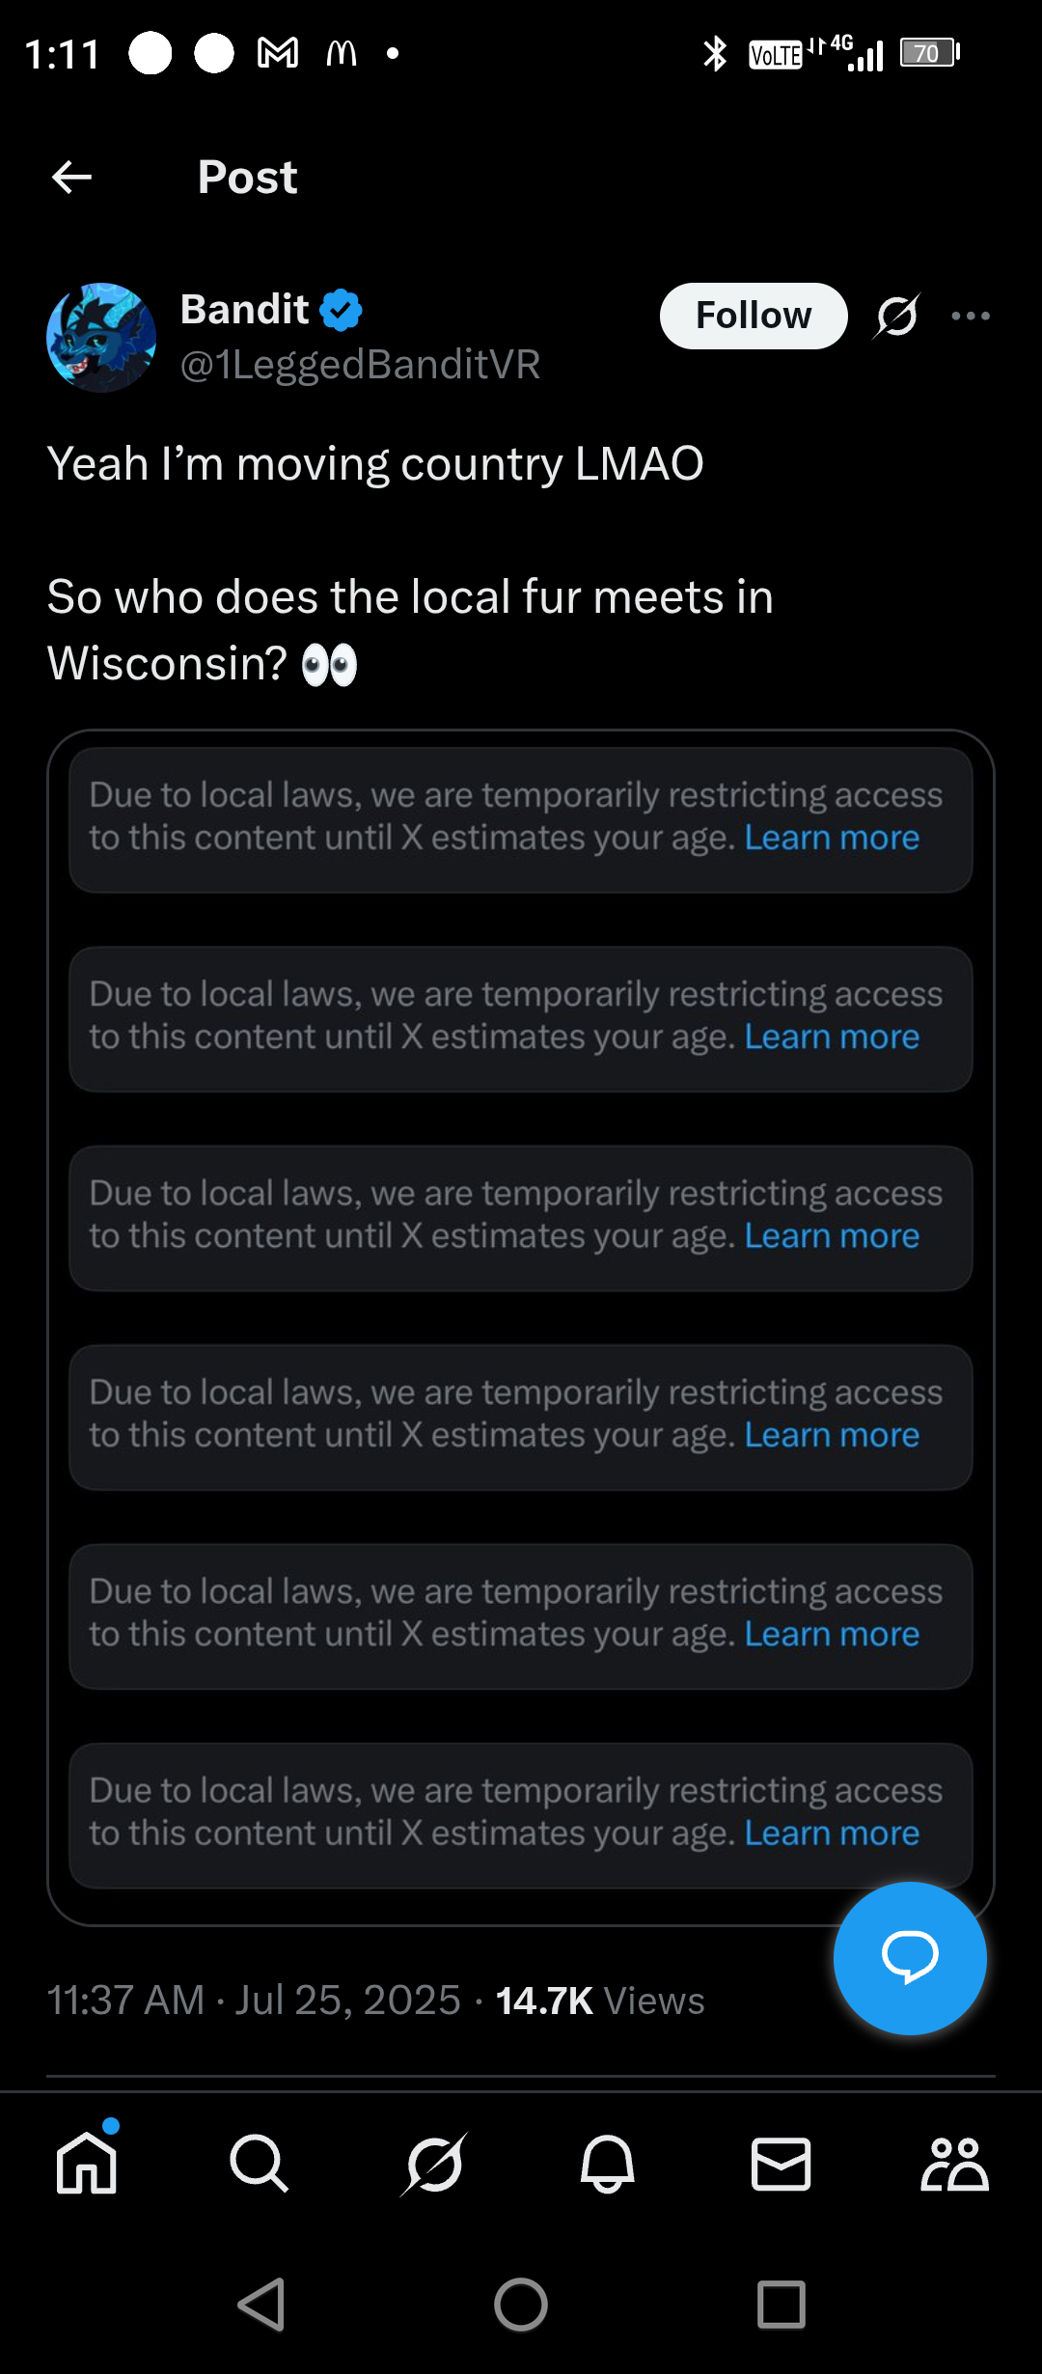Open the Notifications bell tab
Viewport: 1042px width, 2374px height.
(608, 2164)
